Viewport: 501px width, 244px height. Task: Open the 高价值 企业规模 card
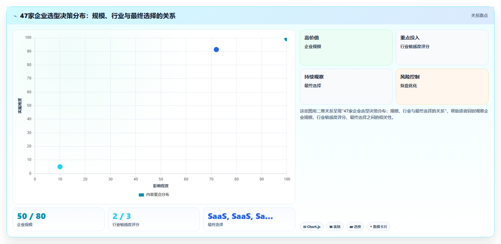click(x=346, y=47)
